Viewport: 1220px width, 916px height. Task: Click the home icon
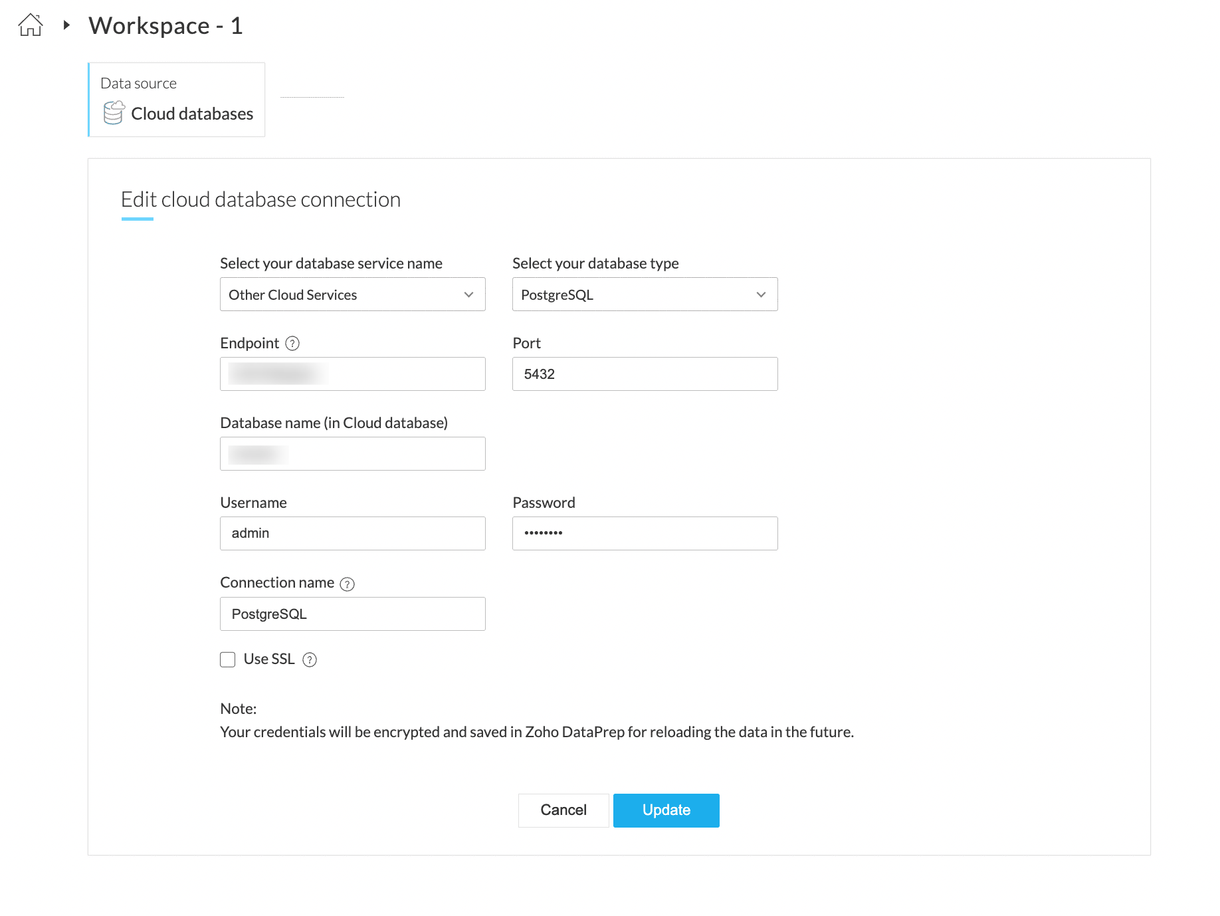click(31, 25)
